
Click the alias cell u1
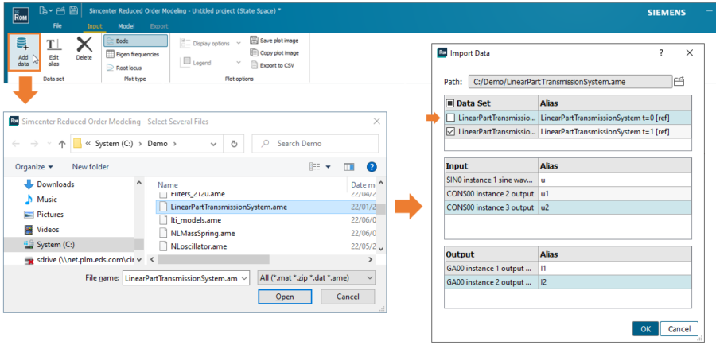tap(615, 194)
